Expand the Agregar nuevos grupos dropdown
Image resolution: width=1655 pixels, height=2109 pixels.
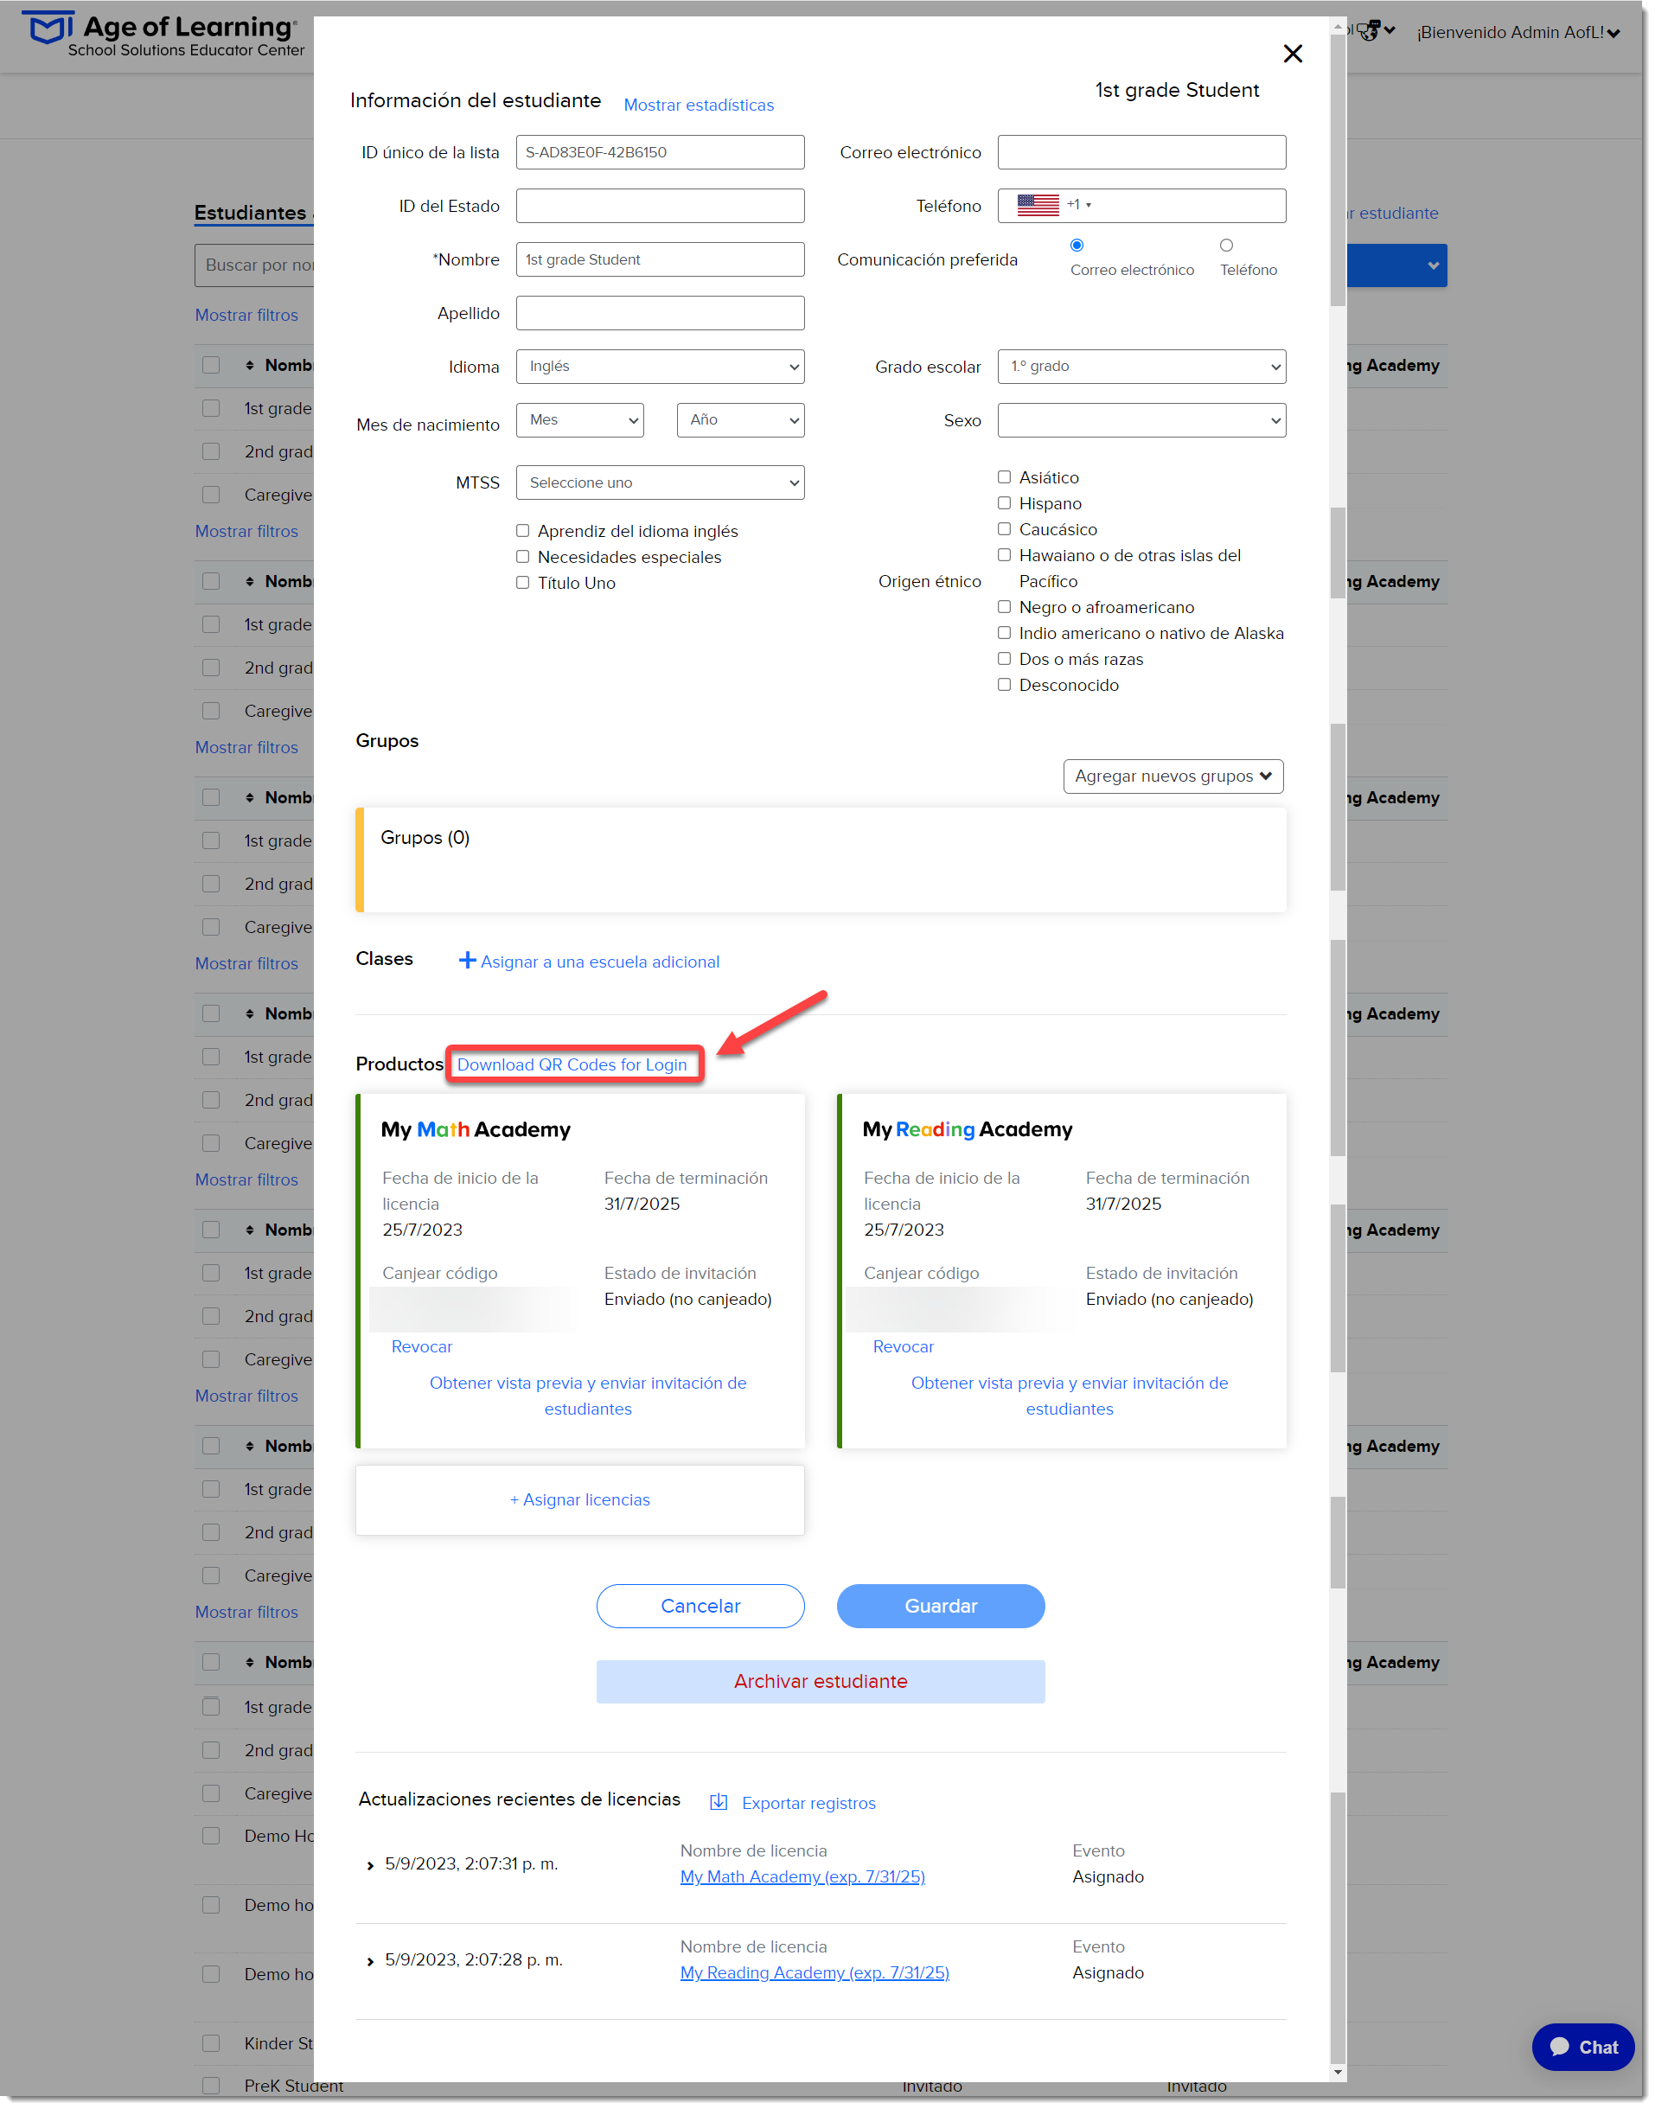coord(1173,776)
